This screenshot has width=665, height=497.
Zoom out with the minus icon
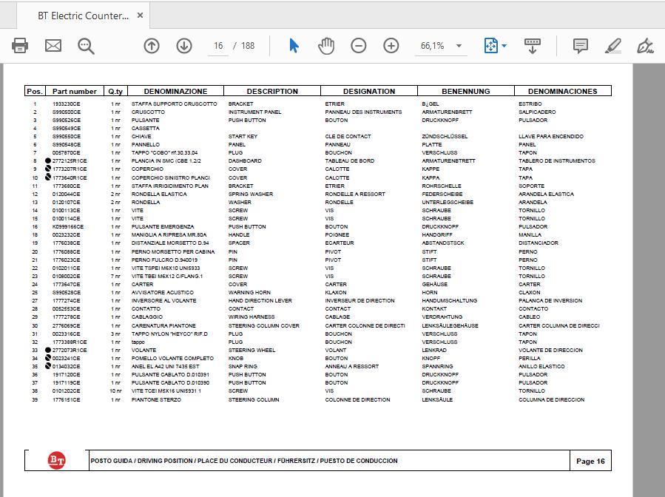click(358, 45)
